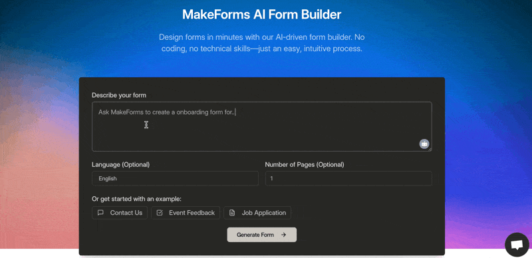Open the chat support bubble icon
Screen dimensions: 532x258
[517, 245]
